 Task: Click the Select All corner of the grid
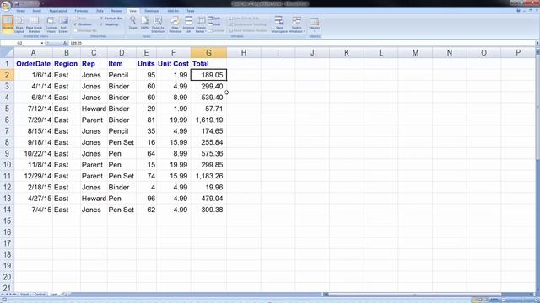tap(7, 52)
